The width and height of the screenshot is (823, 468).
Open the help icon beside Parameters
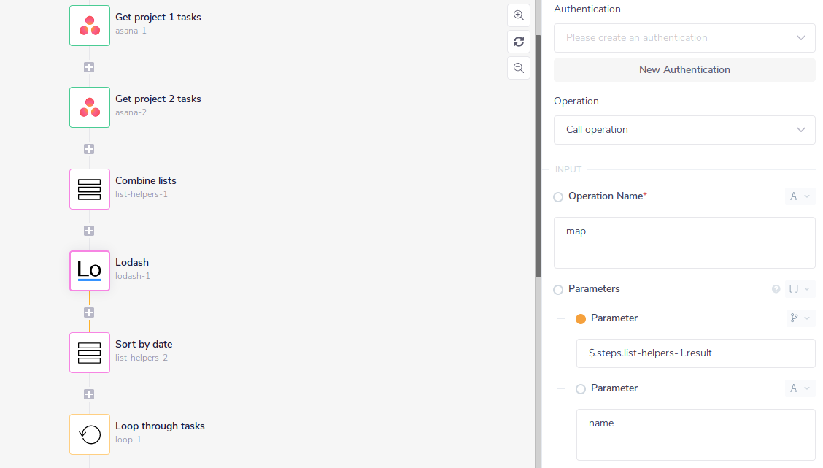(776, 289)
